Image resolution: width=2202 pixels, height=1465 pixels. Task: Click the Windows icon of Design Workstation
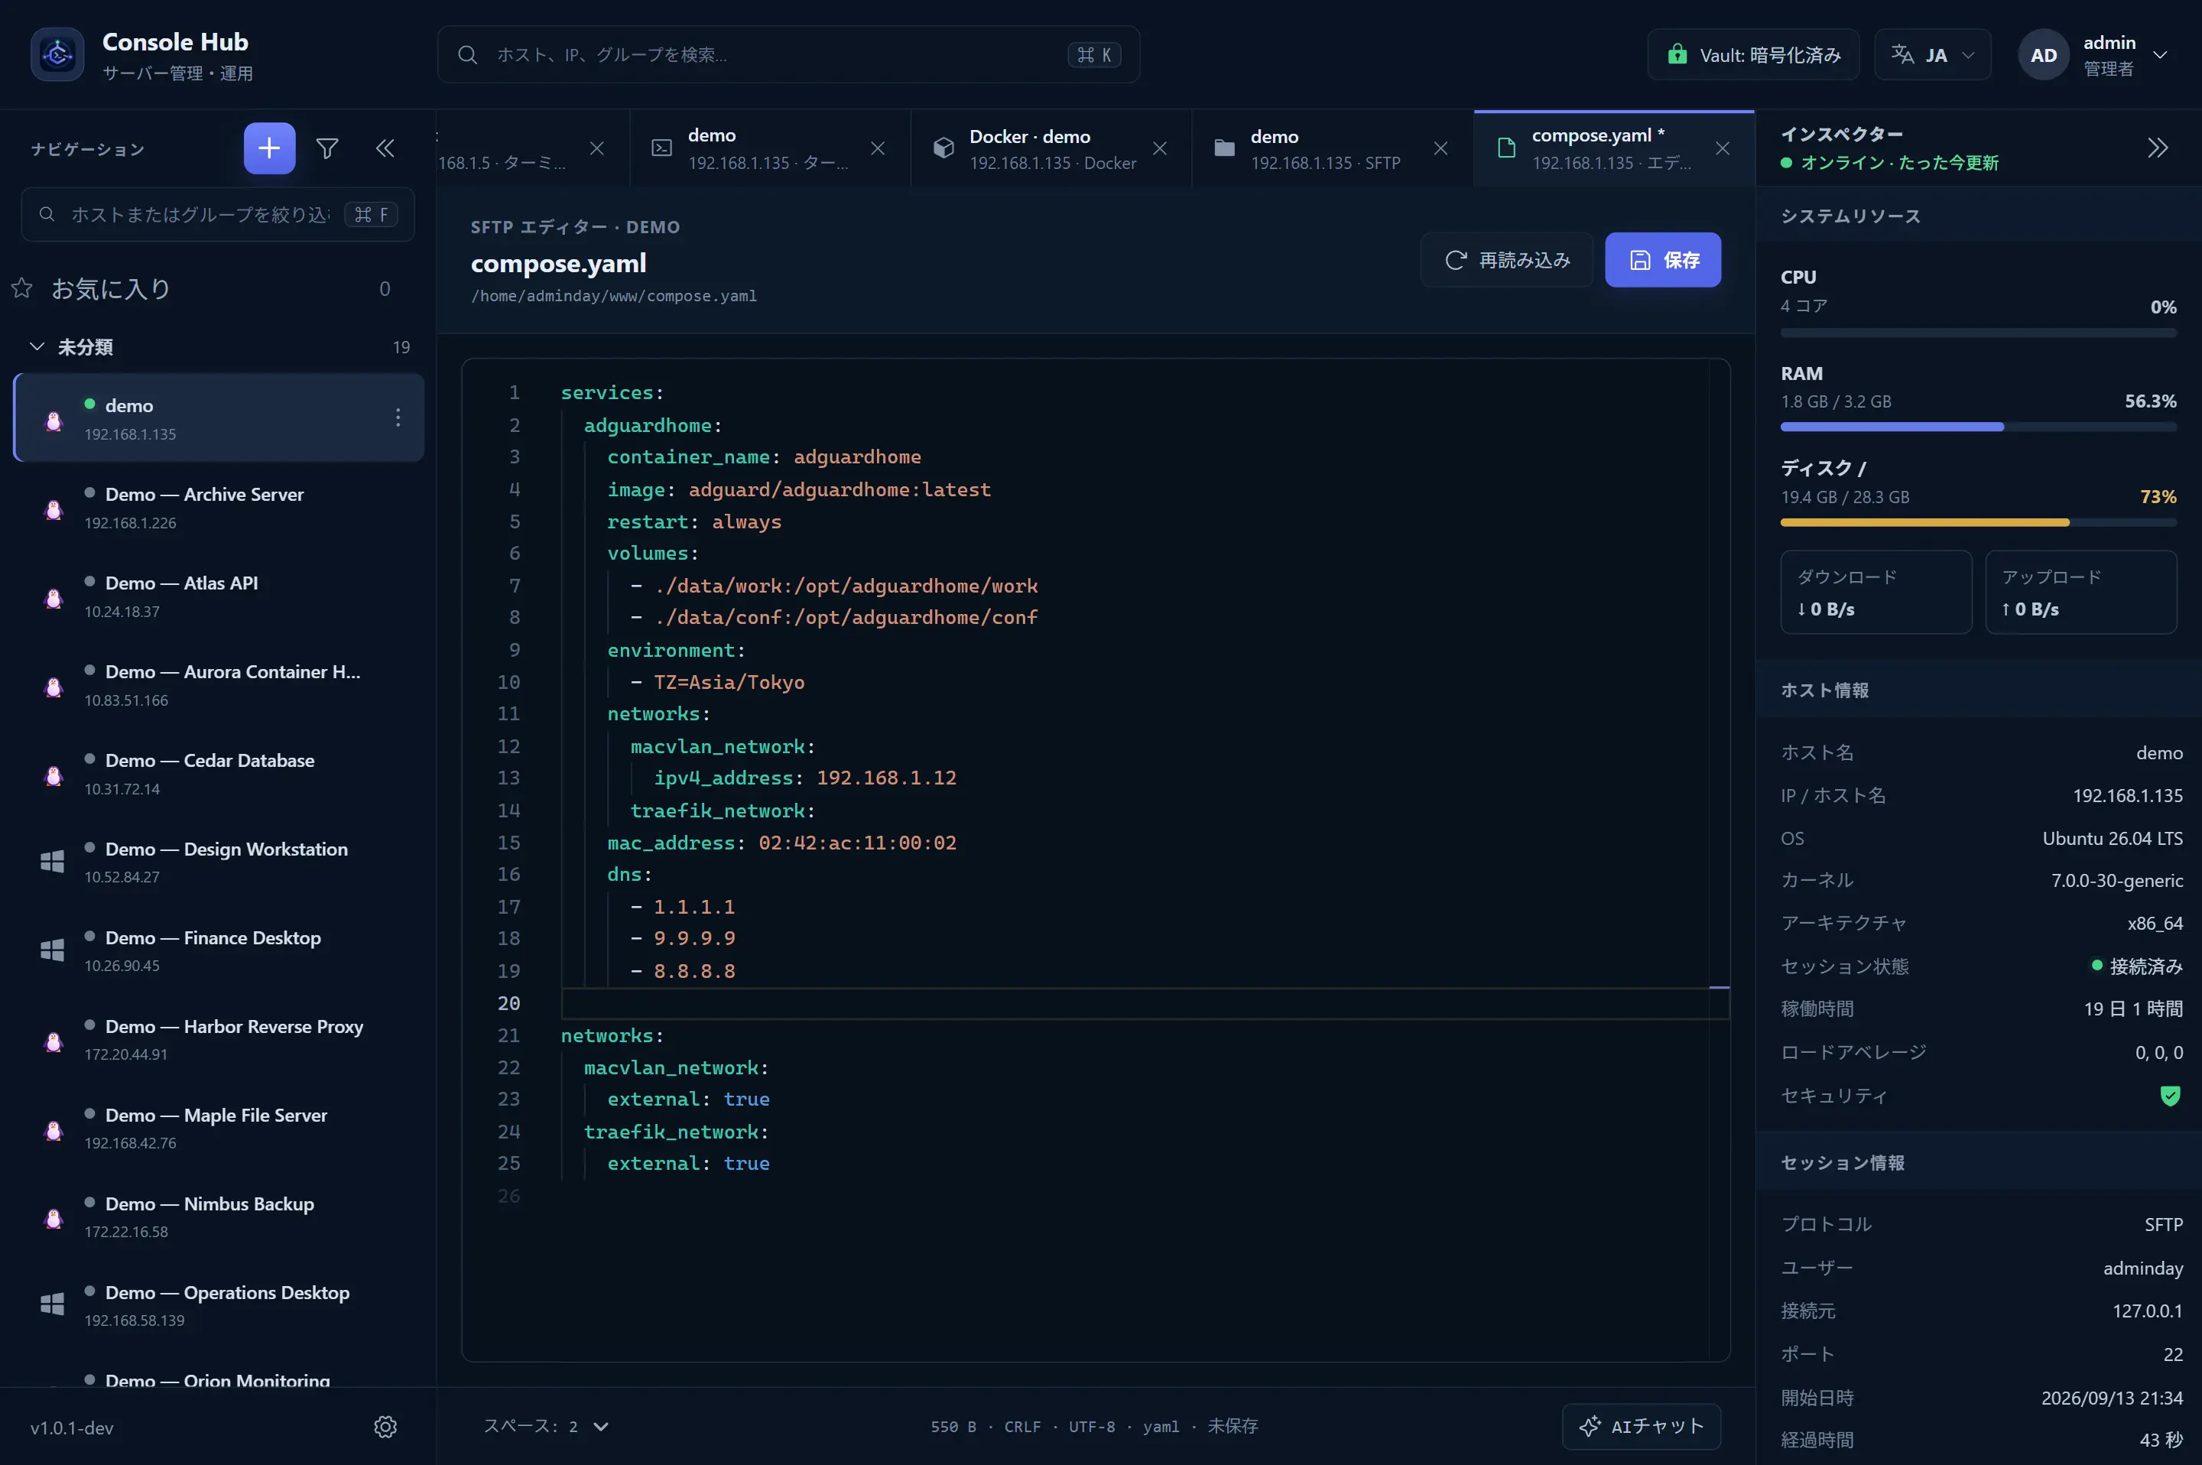pos(52,862)
